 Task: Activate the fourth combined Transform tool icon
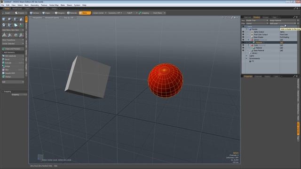click(x=21, y=35)
